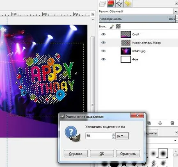Image resolution: width=178 pixels, height=167 pixels.
Task: Toggle the lock pixels brush icon
Action: [x=112, y=26]
